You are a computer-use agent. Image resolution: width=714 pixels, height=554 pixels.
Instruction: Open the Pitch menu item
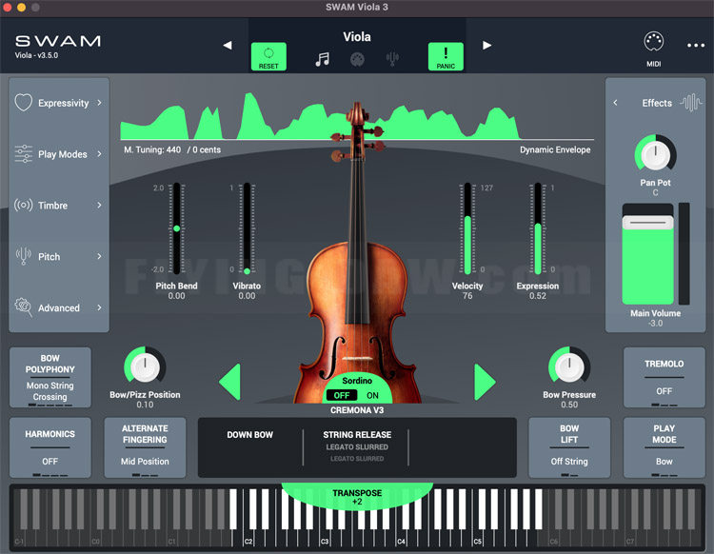tap(49, 257)
